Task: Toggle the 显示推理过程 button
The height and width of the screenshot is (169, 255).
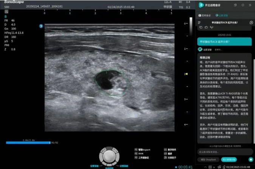Action: tap(229, 160)
